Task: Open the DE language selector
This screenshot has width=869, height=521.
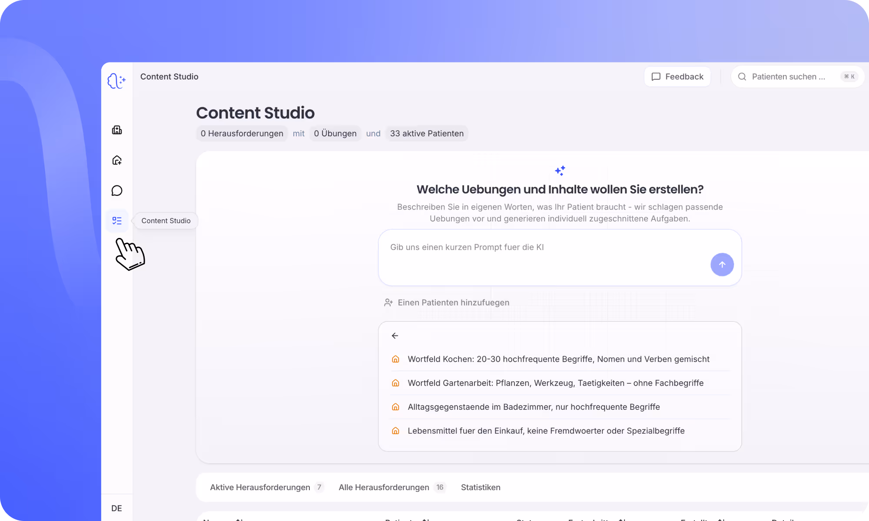Action: pos(116,508)
